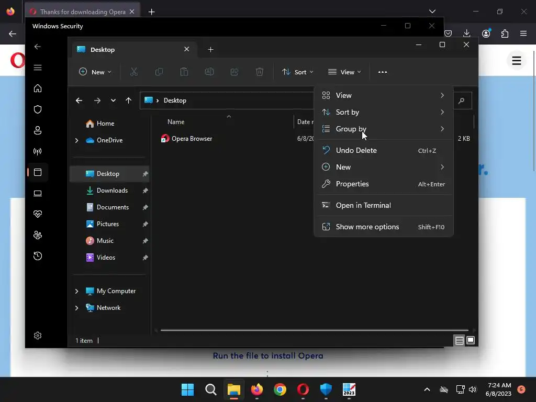
Task: Go up one folder level in Explorer
Action: (129, 100)
